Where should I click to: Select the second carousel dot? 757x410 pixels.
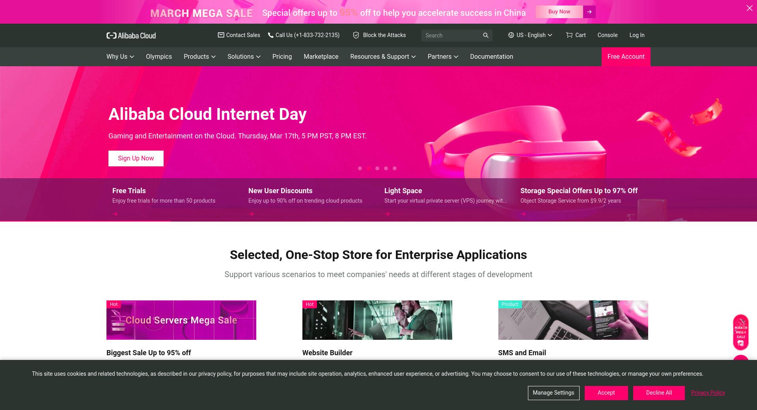point(369,168)
